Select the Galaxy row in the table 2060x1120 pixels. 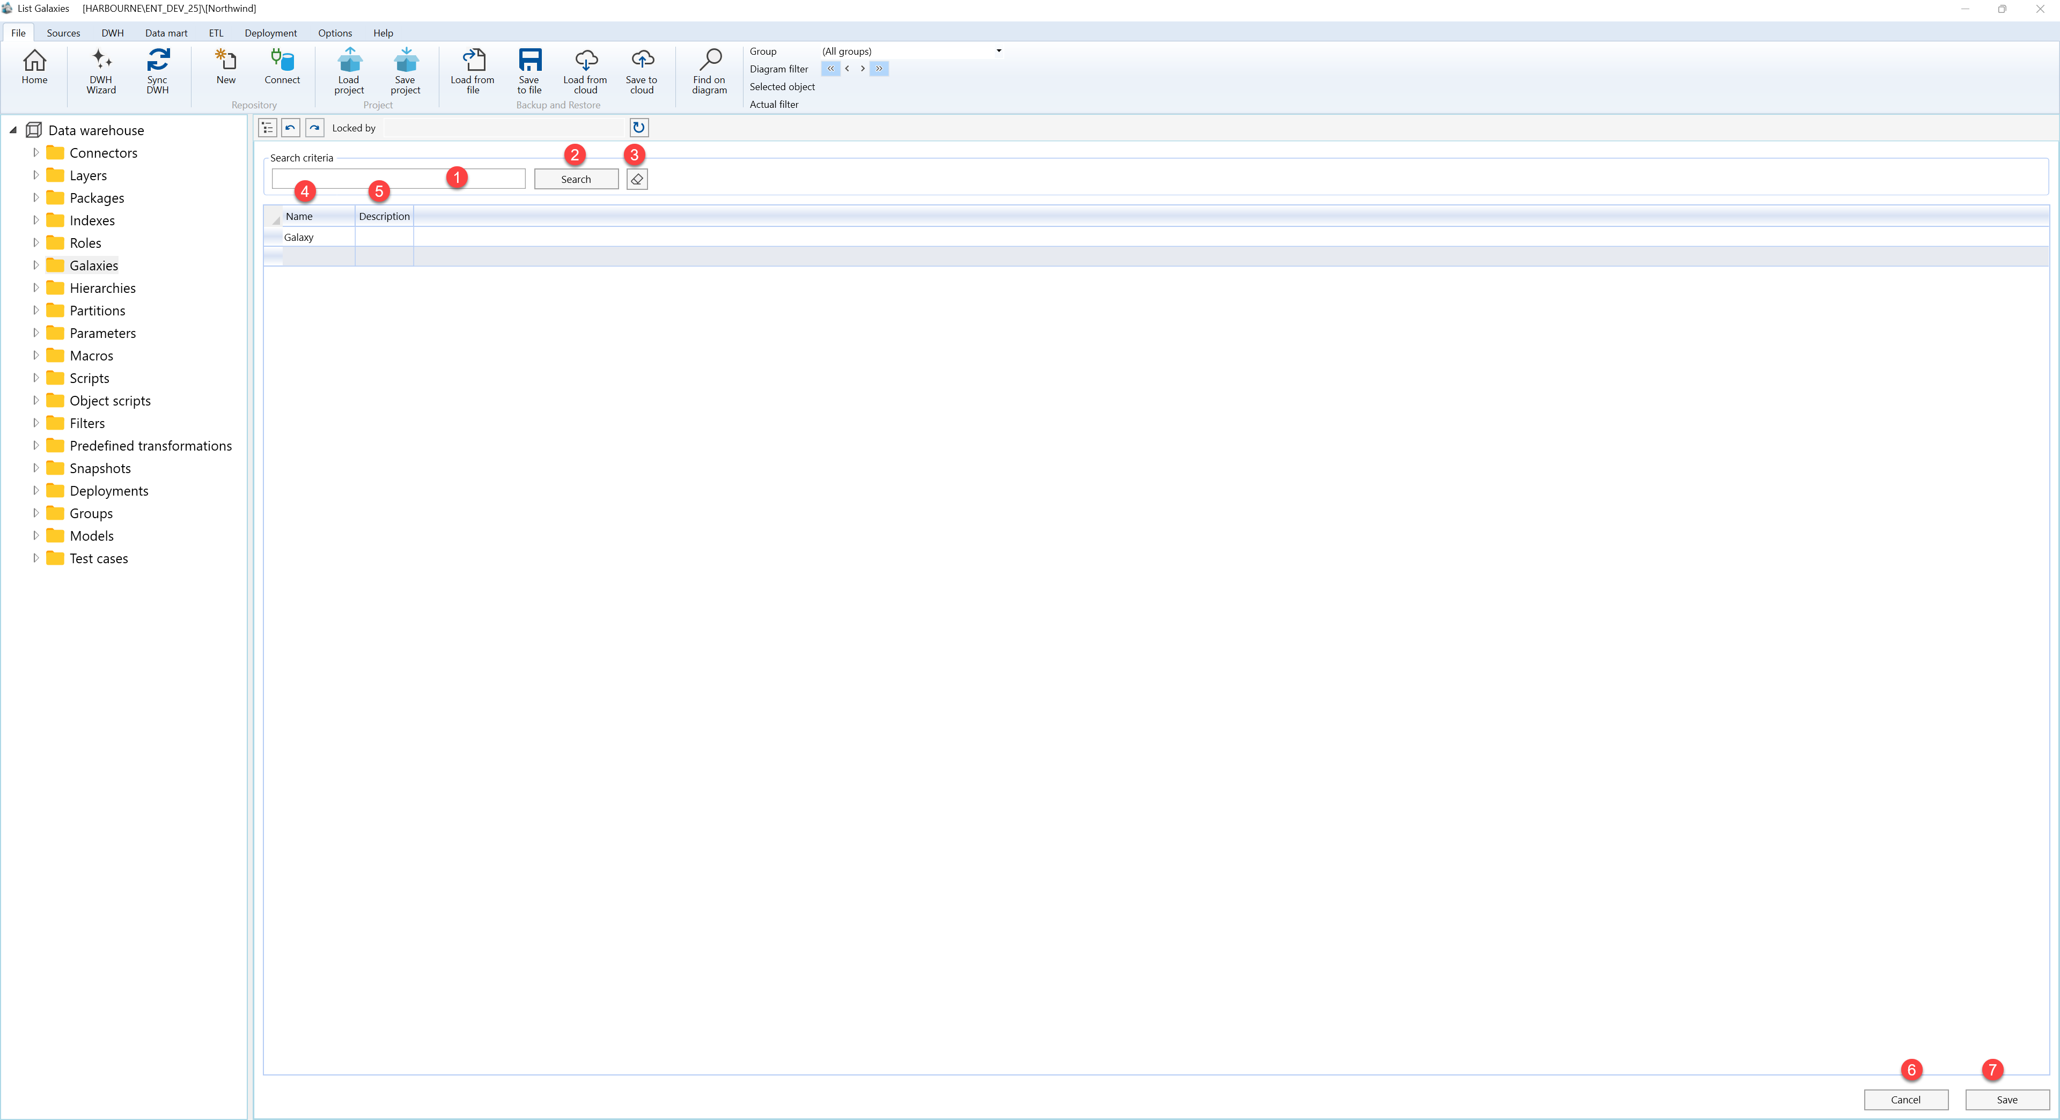[x=1156, y=238]
